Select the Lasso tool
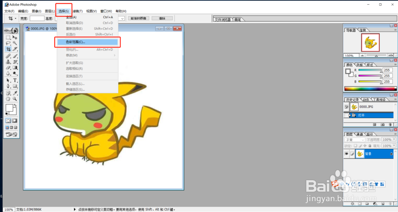This screenshot has height=212, width=398. click(x=8, y=43)
